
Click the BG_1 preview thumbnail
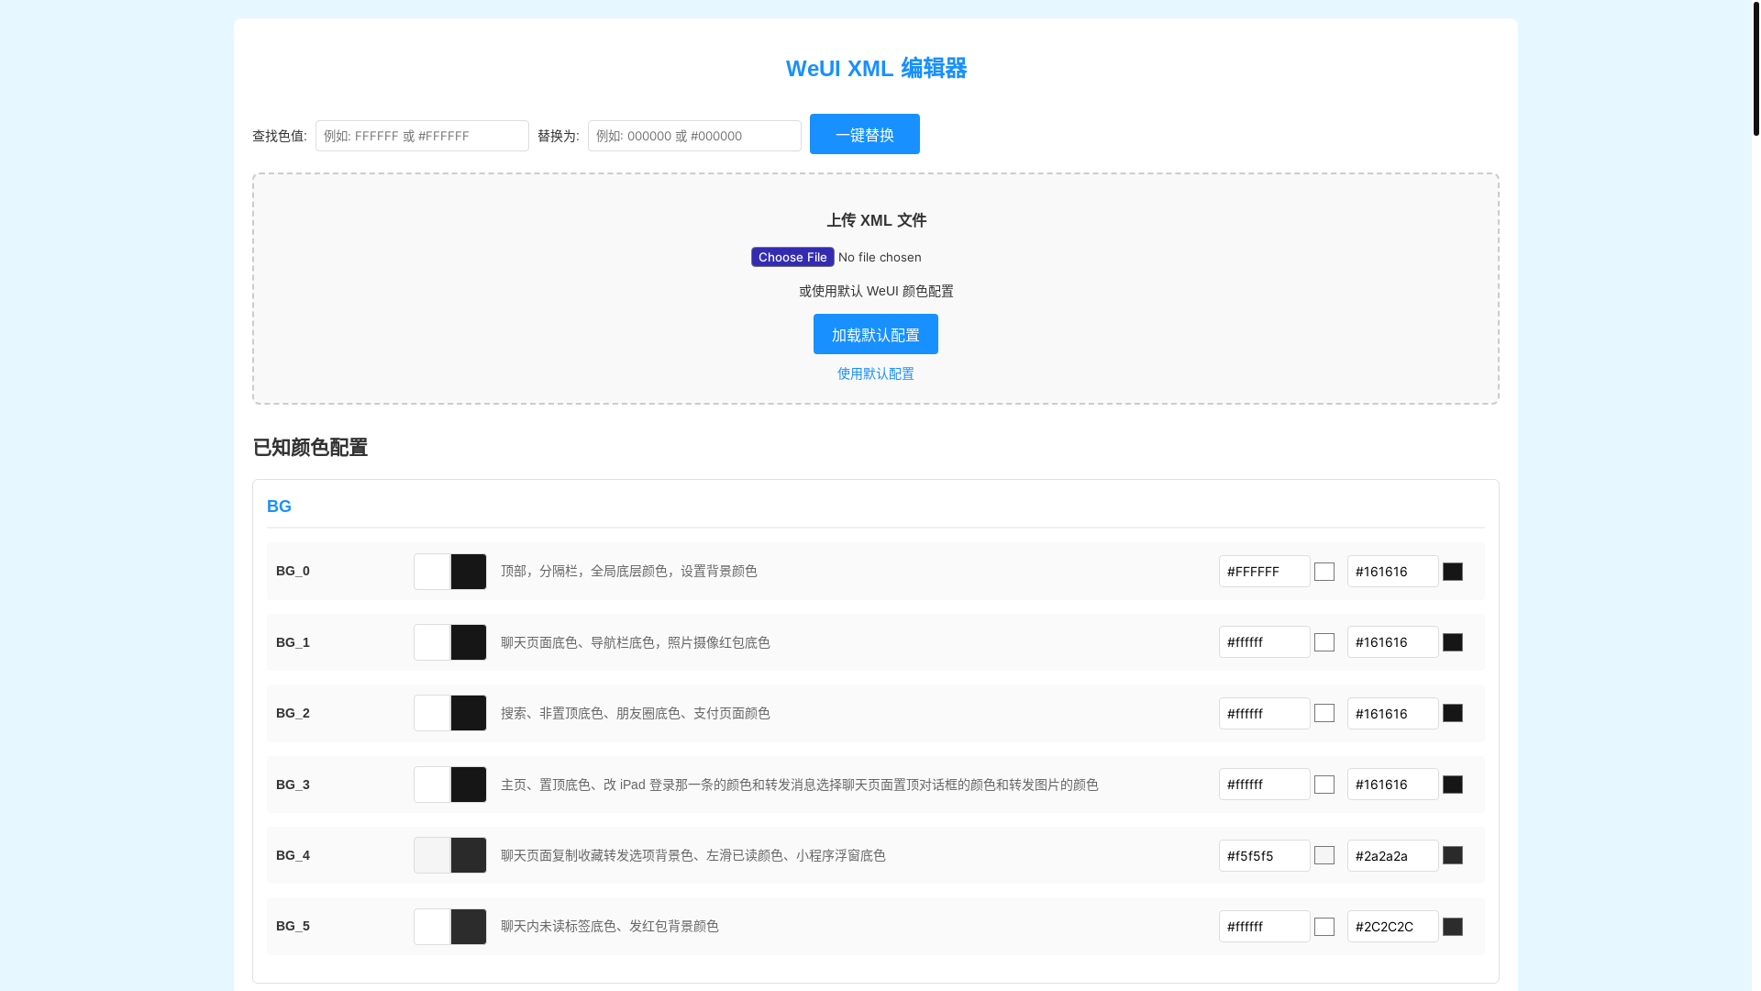[x=450, y=642]
